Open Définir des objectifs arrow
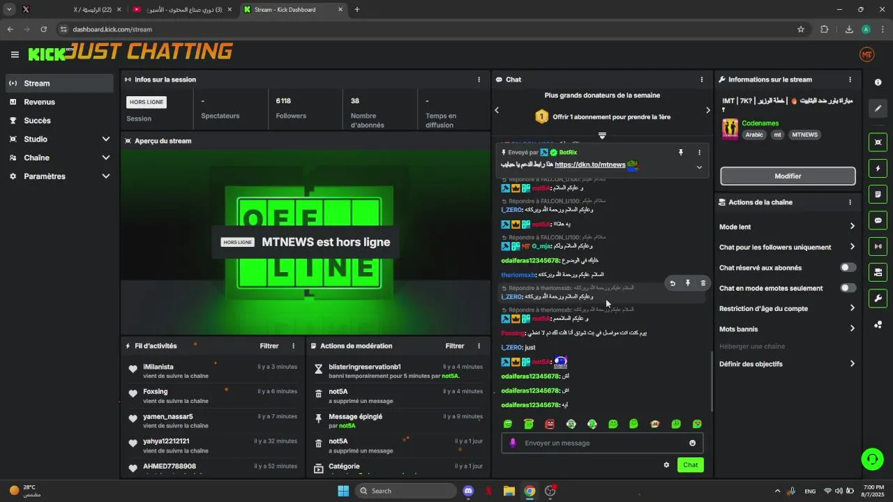893x502 pixels. point(852,364)
